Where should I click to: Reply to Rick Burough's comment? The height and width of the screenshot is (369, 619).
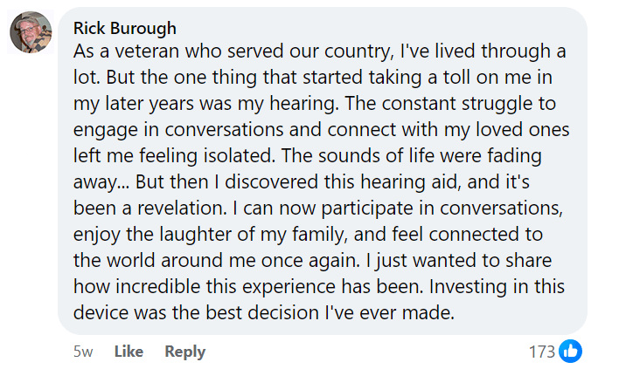point(184,352)
